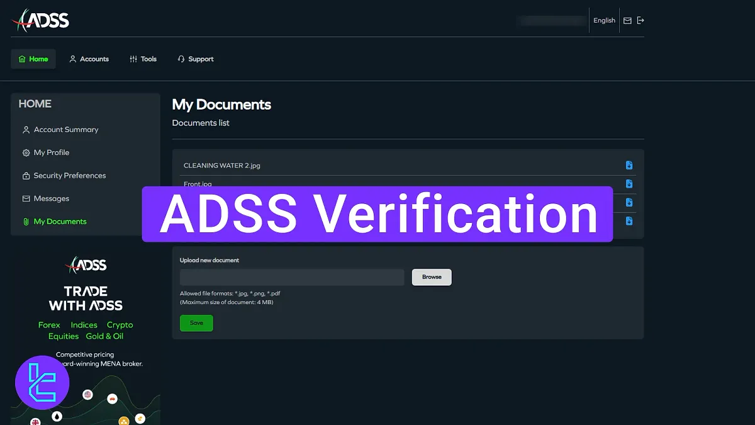This screenshot has width=755, height=425.
Task: Click the gear icon beside My Profile
Action: 26,152
